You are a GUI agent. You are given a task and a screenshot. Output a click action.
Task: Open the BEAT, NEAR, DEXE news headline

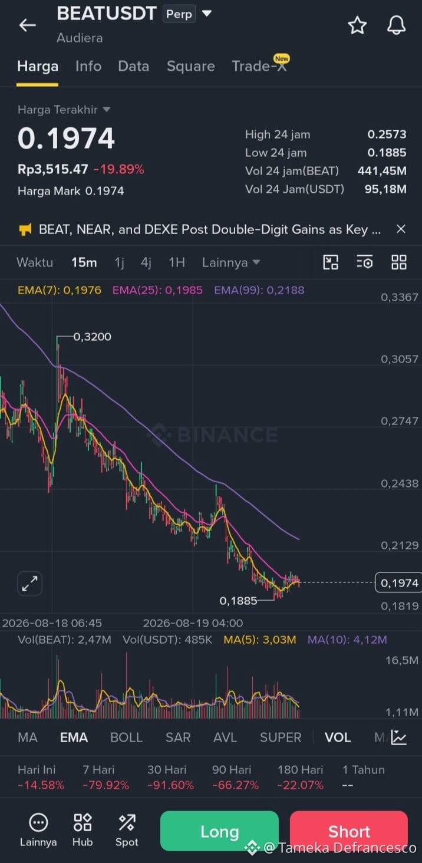tap(209, 229)
